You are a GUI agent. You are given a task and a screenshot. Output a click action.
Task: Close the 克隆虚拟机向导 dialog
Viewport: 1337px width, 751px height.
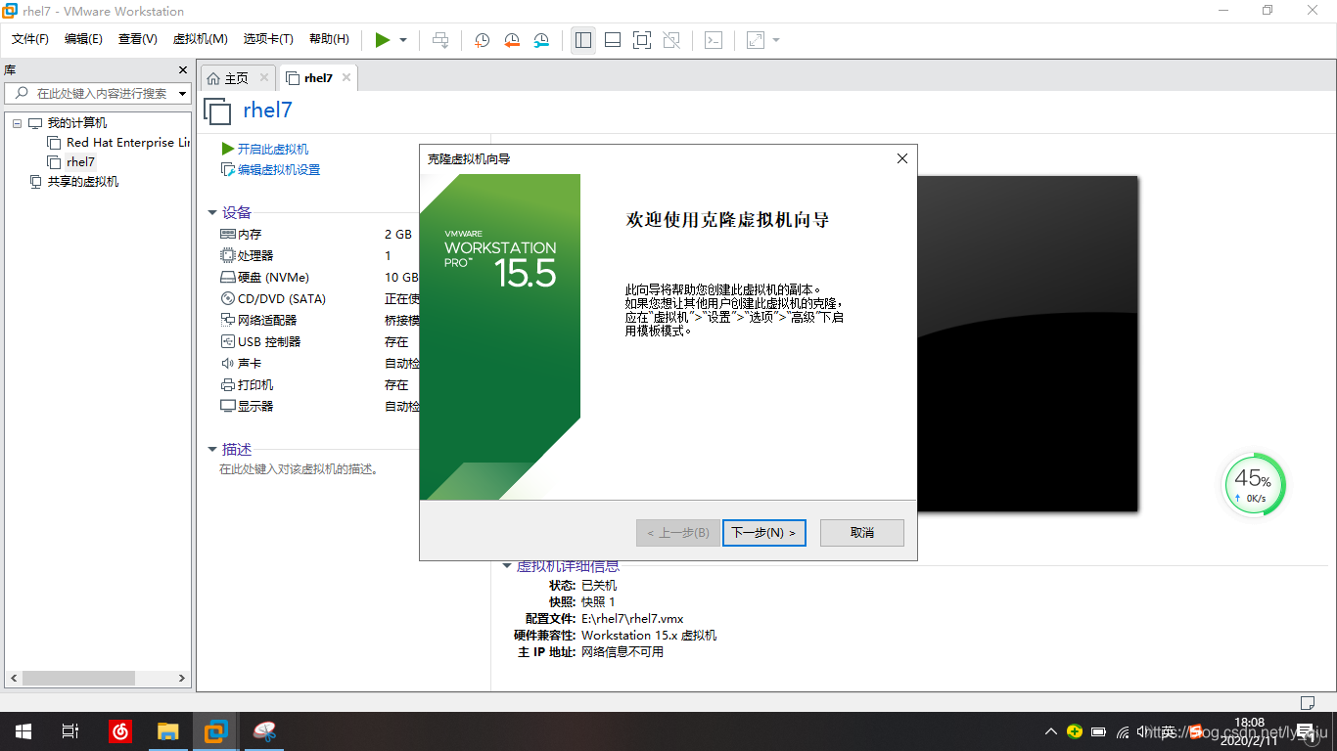coord(902,158)
